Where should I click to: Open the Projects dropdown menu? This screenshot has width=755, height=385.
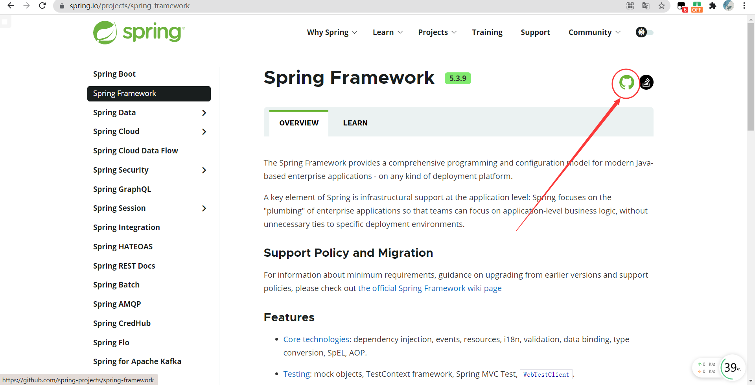click(437, 32)
